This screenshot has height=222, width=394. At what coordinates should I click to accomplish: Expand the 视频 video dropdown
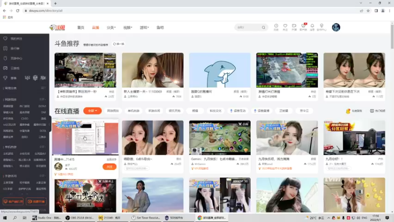[x=128, y=28]
